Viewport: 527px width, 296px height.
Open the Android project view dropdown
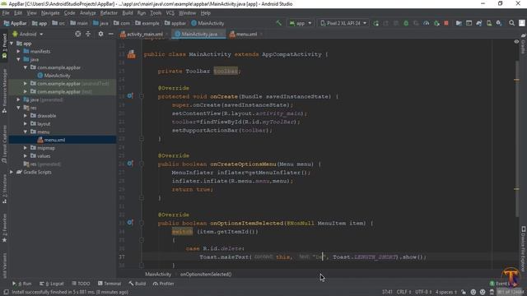pos(28,34)
